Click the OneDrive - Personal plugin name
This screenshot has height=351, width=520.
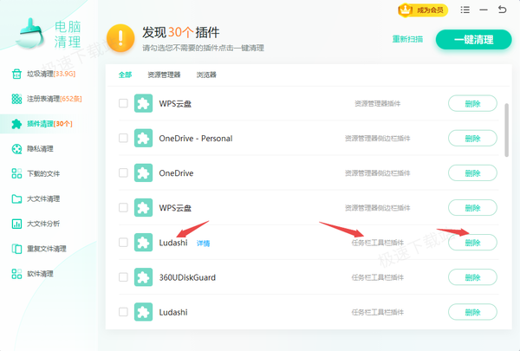tap(196, 139)
